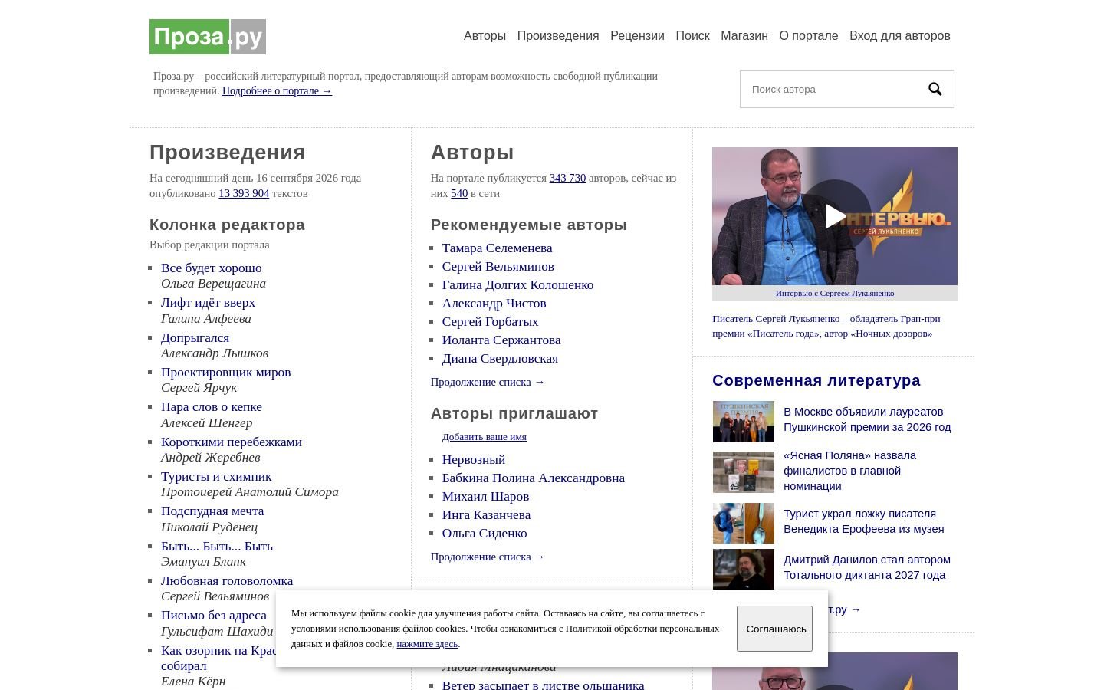Open author Бабкина Полина Александровна
This screenshot has width=1104, height=690.
coord(534,478)
